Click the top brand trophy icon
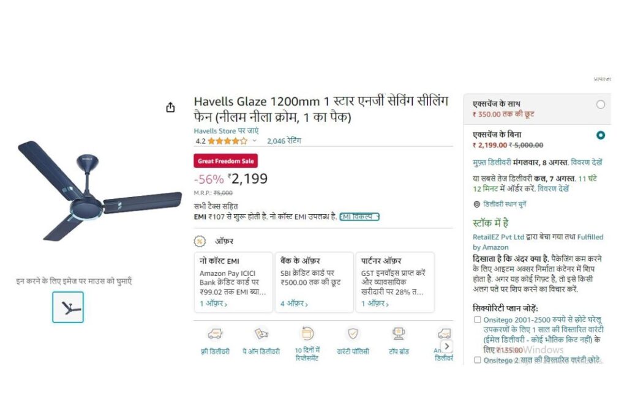The width and height of the screenshot is (627, 418). pos(399,334)
